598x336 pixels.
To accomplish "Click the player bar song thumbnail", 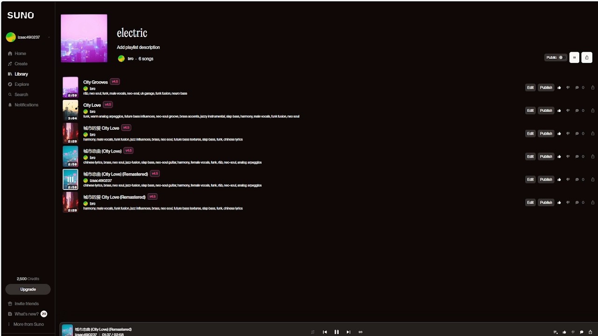I will 67,330.
